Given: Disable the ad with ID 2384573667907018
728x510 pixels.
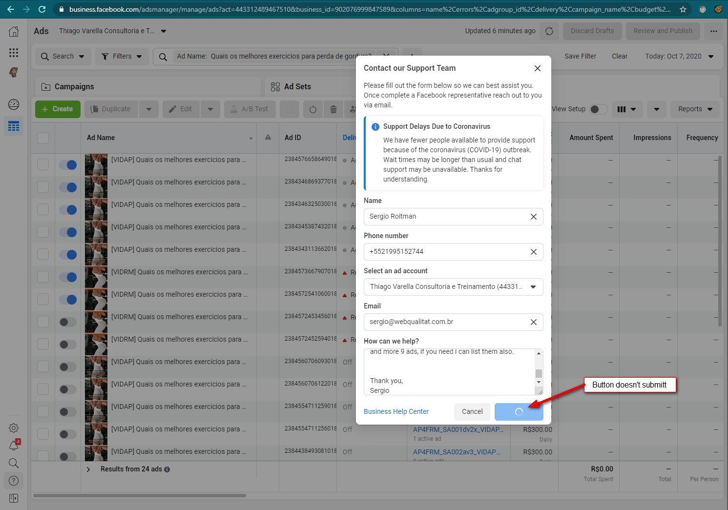Looking at the screenshot, I should pos(68,277).
